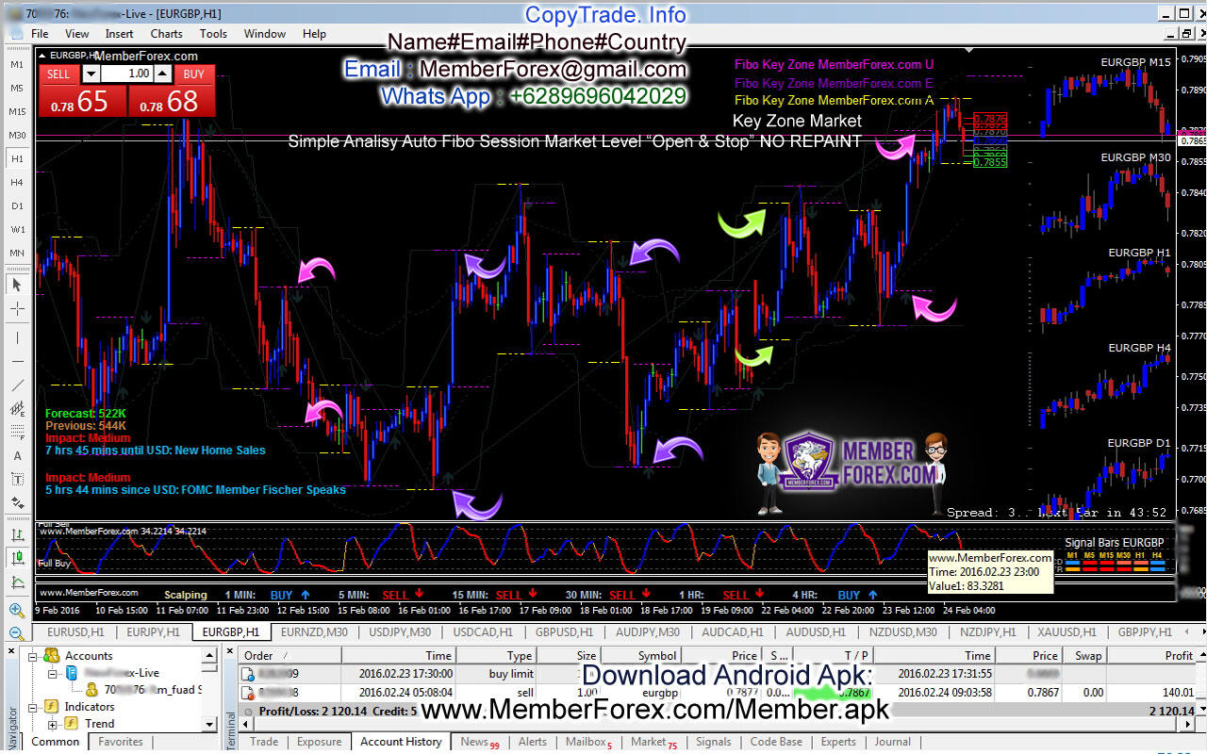1207x754 pixels.
Task: Open the View menu
Action: click(77, 33)
